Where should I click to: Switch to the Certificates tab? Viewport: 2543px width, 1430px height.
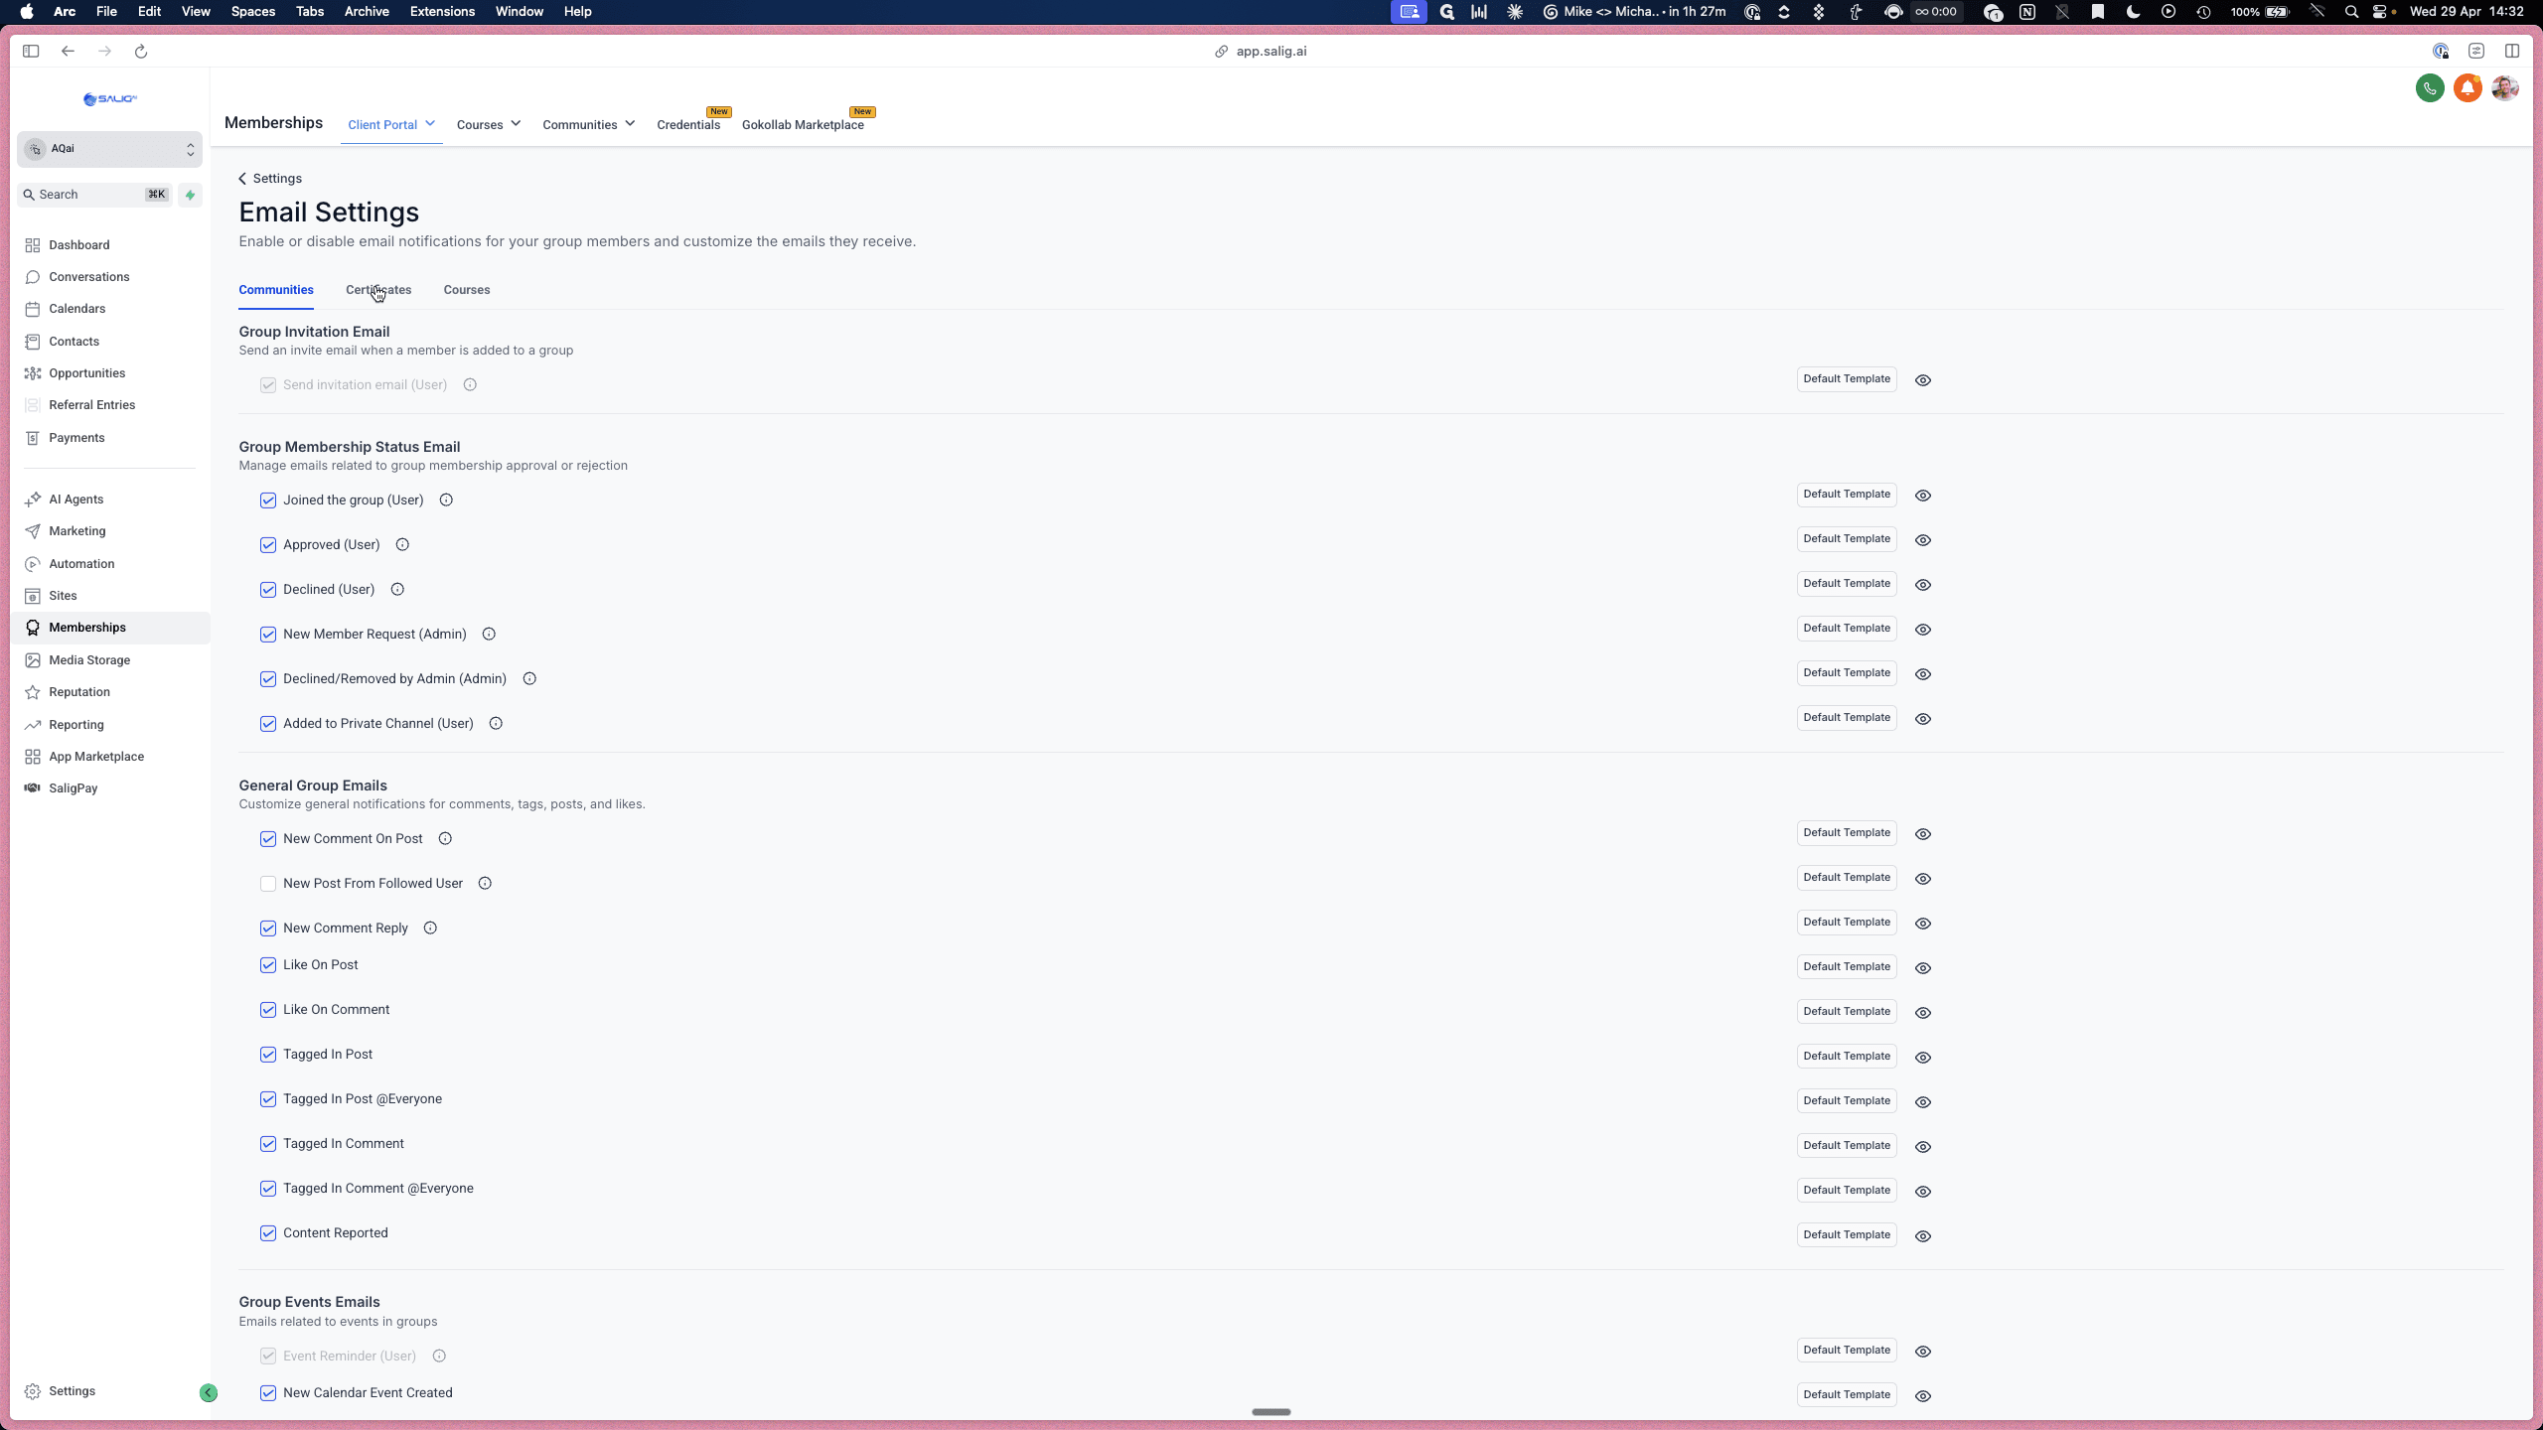(x=378, y=290)
